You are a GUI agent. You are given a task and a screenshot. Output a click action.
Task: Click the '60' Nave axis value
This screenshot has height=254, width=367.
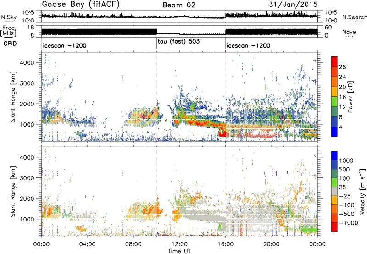(x=328, y=28)
